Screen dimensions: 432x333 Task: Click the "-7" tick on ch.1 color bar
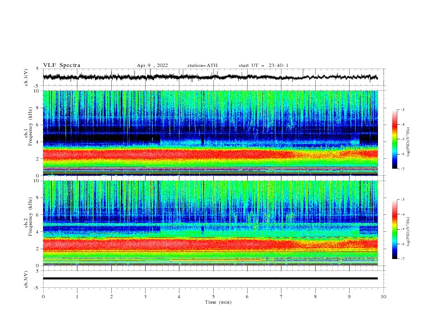coord(402,169)
